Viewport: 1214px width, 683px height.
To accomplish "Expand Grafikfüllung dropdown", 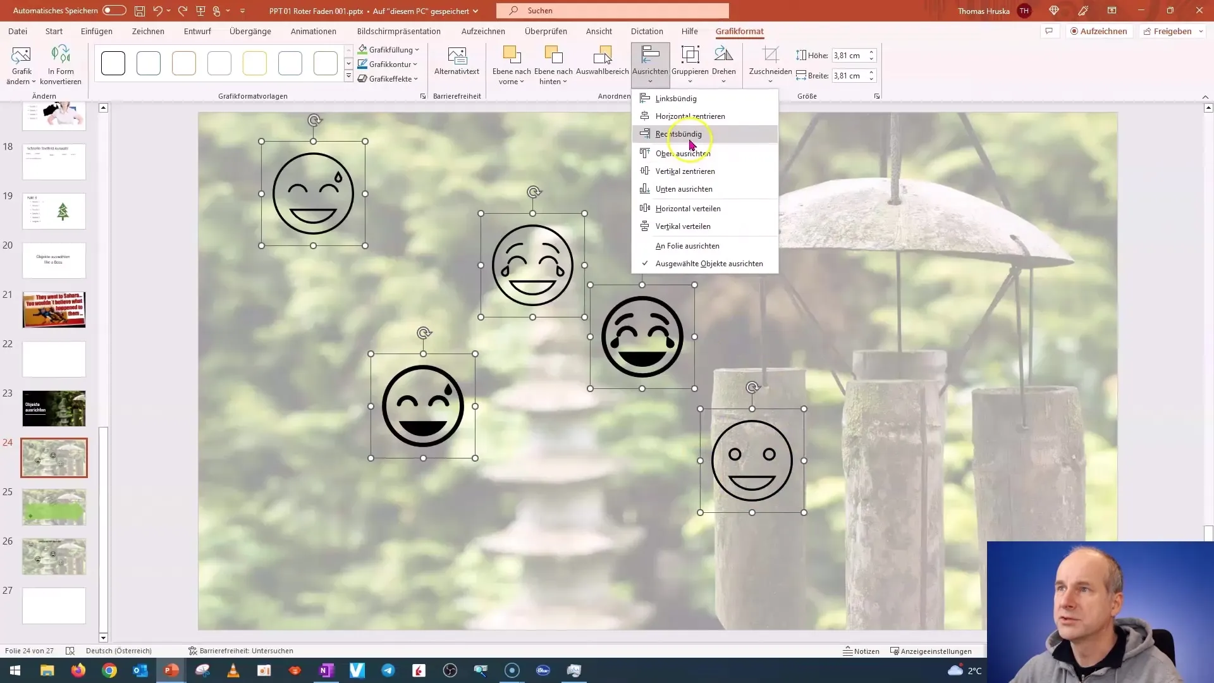I will pos(417,50).
